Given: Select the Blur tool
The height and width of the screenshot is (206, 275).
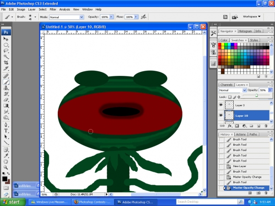Looking at the screenshot, I should coord(6,111).
